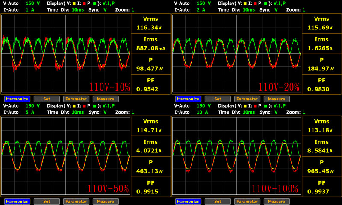Click green P swatch in the 1 A panel header
This screenshot has width=342, height=205.
point(94,3)
